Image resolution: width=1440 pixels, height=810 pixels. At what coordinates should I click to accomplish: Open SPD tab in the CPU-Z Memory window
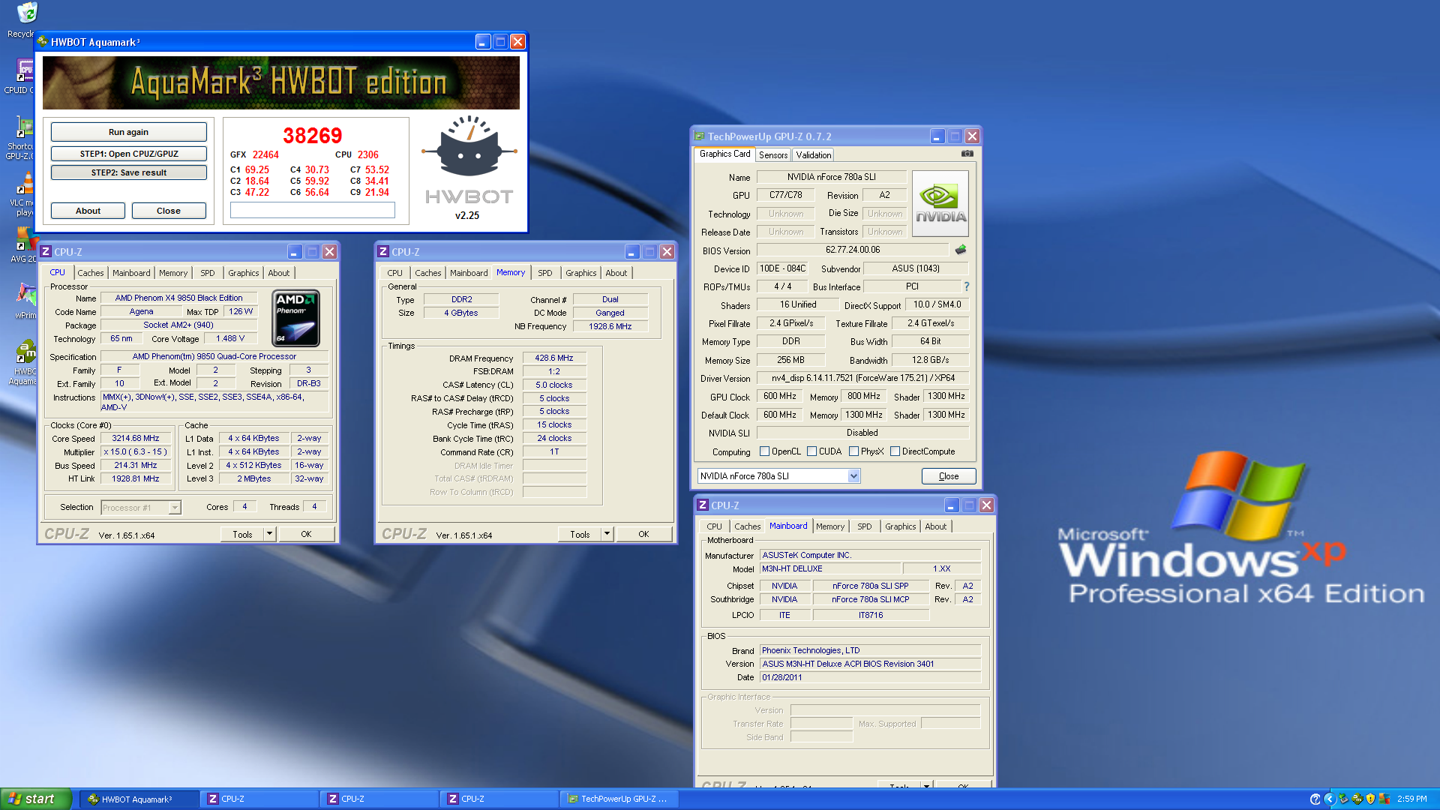tap(545, 273)
